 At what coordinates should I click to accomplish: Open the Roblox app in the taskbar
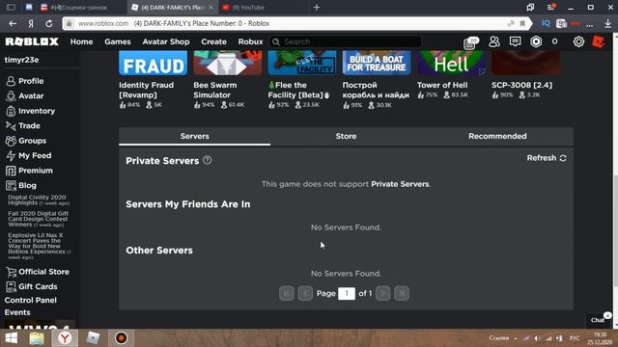(93, 338)
